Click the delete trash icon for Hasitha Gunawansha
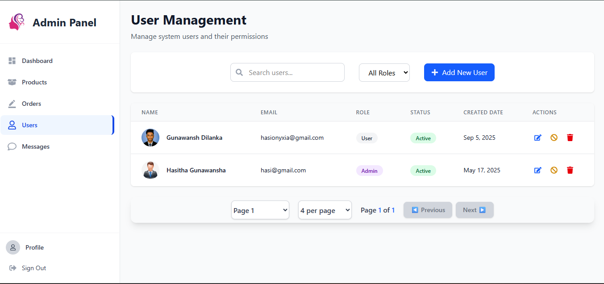Viewport: 604px width, 284px height. 570,170
